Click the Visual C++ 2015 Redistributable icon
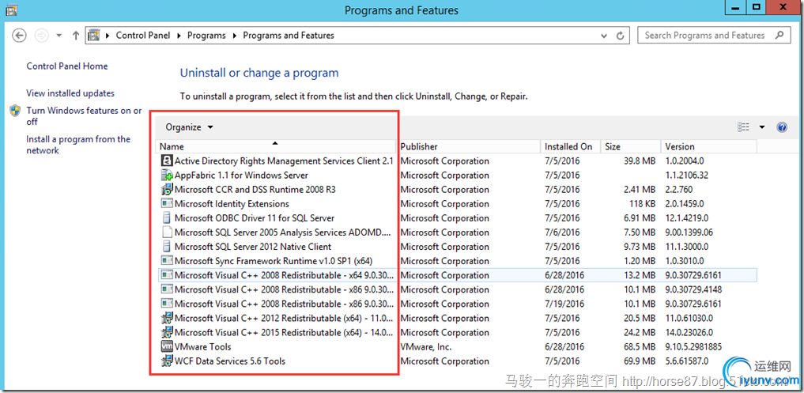Viewport: 804px width, 393px height. point(167,332)
